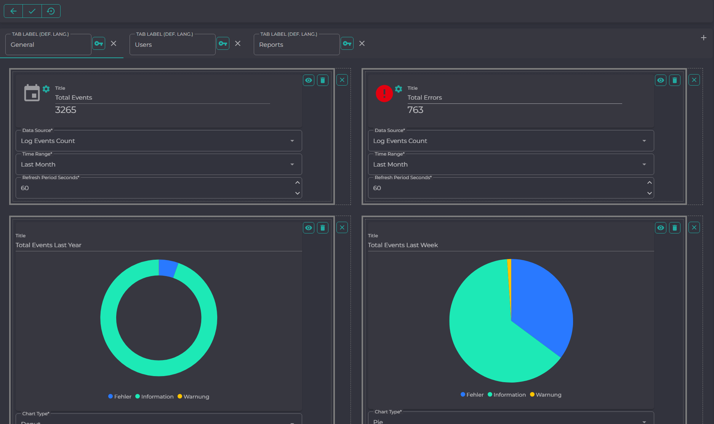Delete the Total Events Last Year widget
The height and width of the screenshot is (424, 714).
pyautogui.click(x=323, y=228)
